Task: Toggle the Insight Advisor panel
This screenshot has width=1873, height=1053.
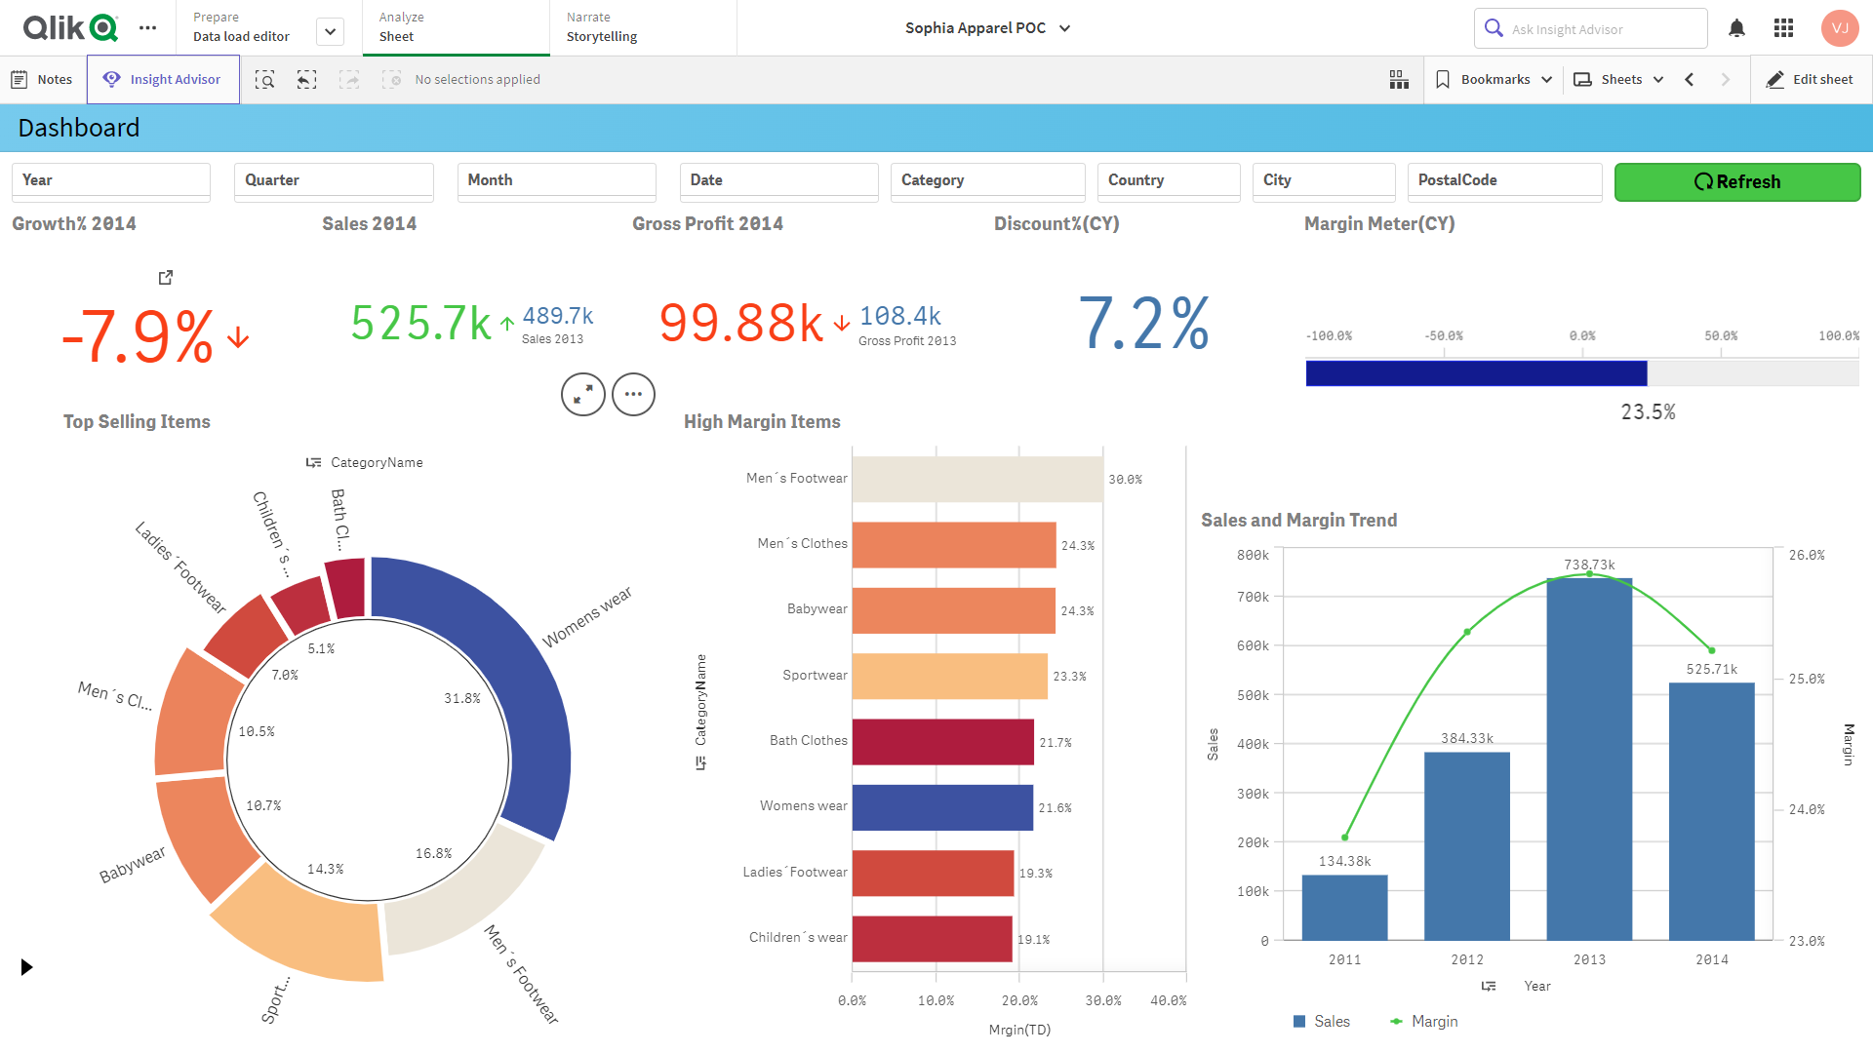Action: 163,79
